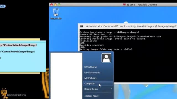Click the 'Writing image (this may take a while)' line
Image resolution: width=177 pixels, height=99 pixels.
click(106, 50)
